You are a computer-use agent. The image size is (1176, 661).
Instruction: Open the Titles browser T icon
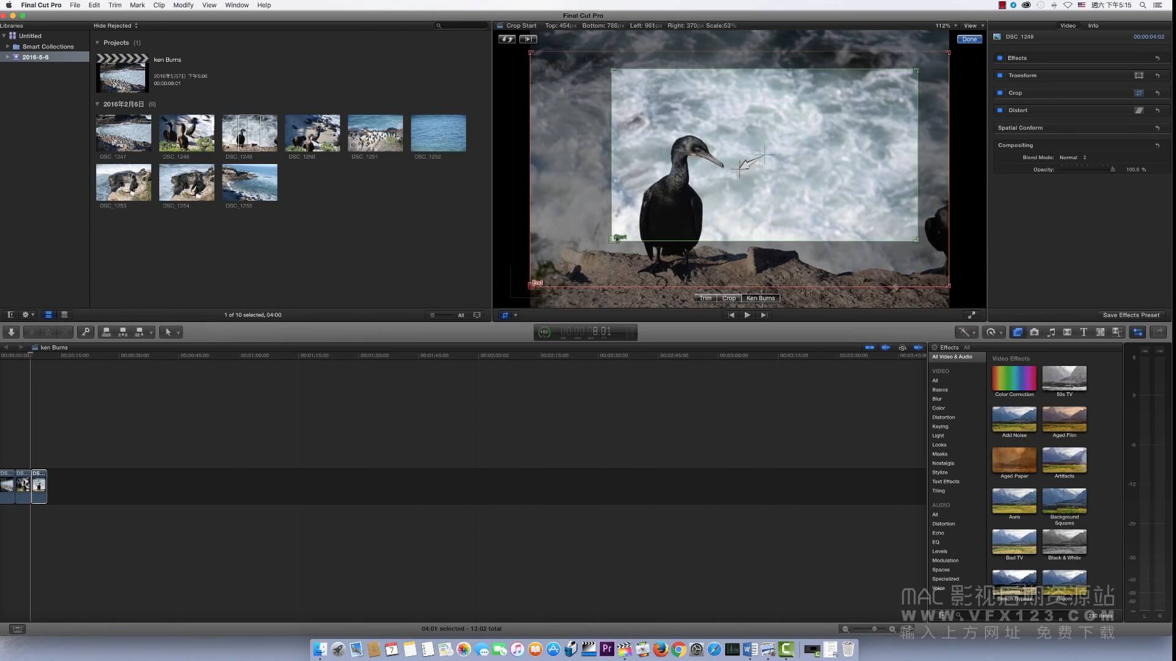1084,332
